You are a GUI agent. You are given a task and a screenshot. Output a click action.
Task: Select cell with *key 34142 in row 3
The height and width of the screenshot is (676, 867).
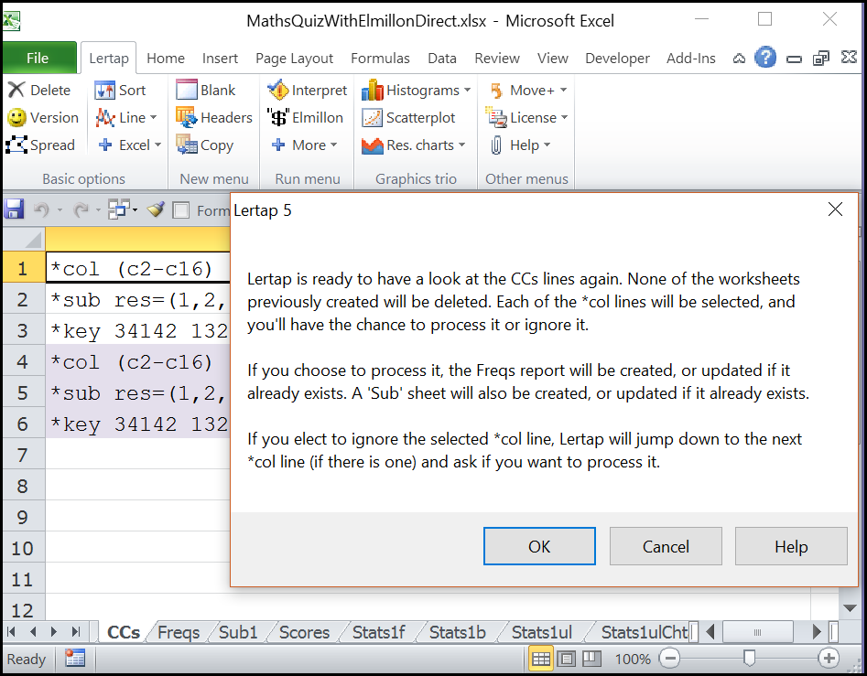point(138,331)
